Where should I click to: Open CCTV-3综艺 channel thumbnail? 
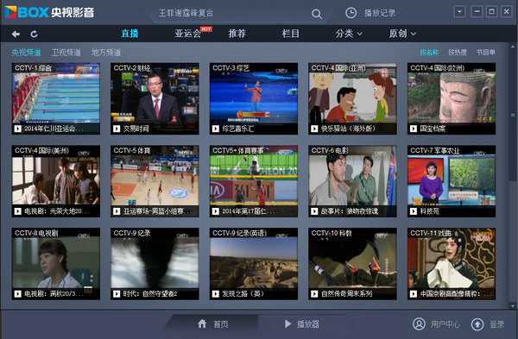(x=254, y=98)
